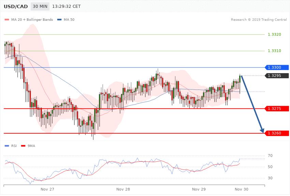The image size is (290, 196).
Task: Click the red 1.3260 target price tag
Action: tap(277, 133)
